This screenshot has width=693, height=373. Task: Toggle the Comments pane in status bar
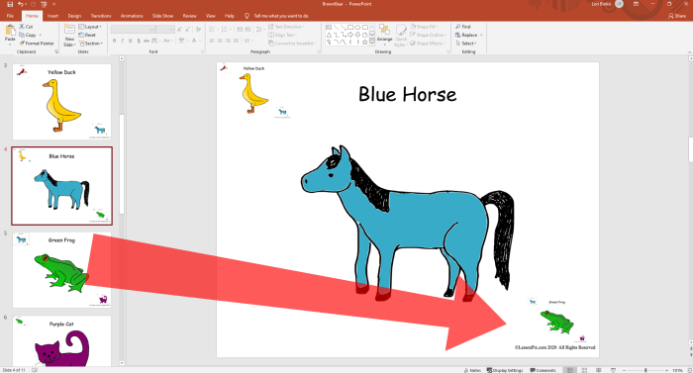coord(543,370)
